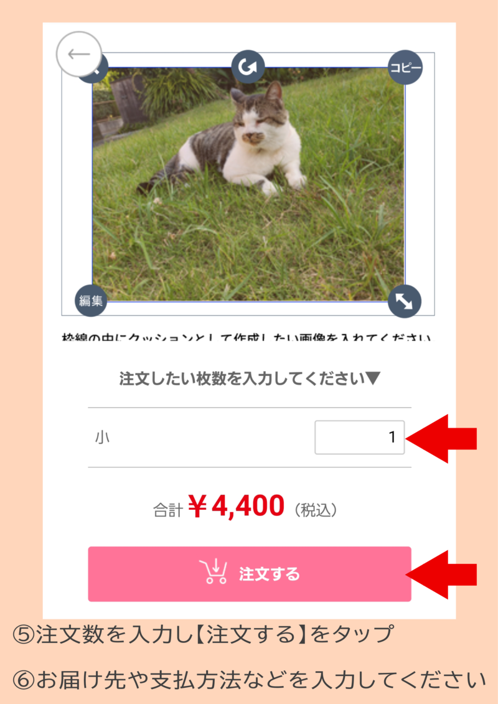Click the 合計 label

(168, 510)
